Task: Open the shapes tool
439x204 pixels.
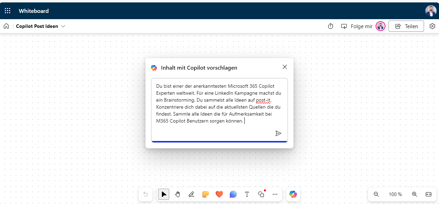Action: click(261, 194)
